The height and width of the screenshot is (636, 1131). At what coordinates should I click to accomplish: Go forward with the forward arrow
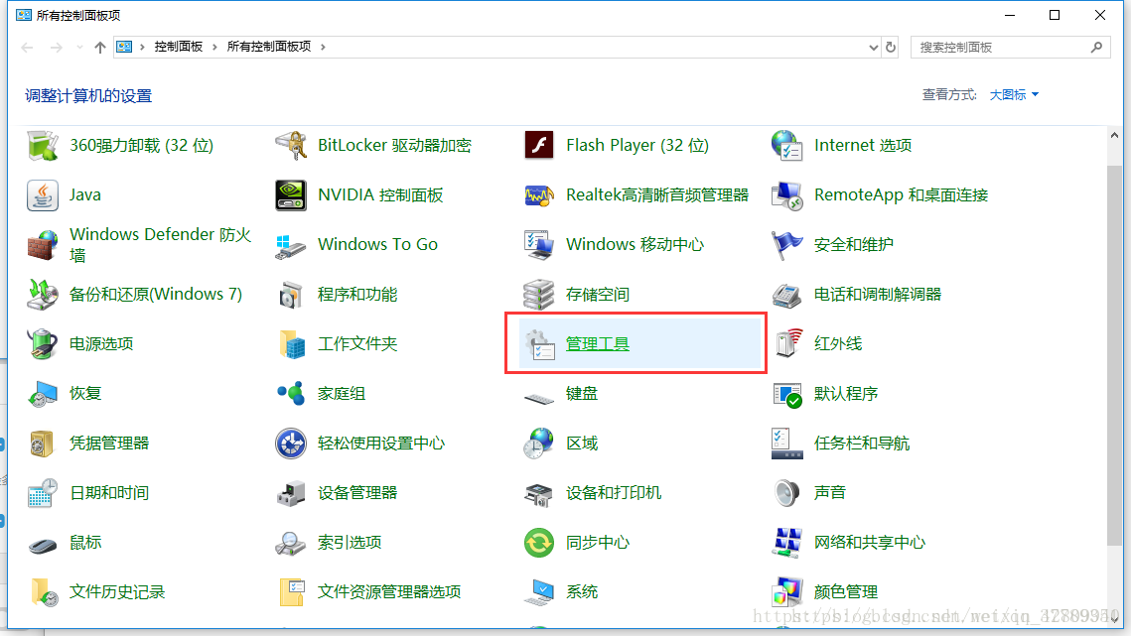click(x=57, y=48)
